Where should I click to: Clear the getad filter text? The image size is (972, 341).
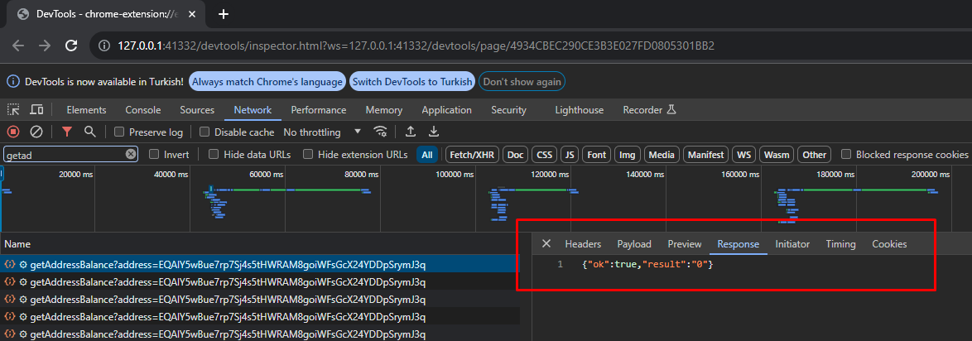[131, 155]
